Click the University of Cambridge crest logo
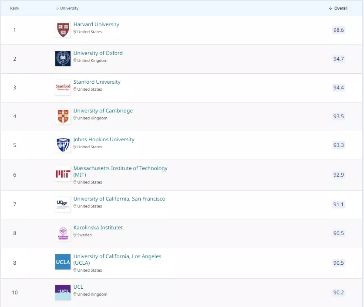Screen dimensions: 364x307 pos(63,116)
